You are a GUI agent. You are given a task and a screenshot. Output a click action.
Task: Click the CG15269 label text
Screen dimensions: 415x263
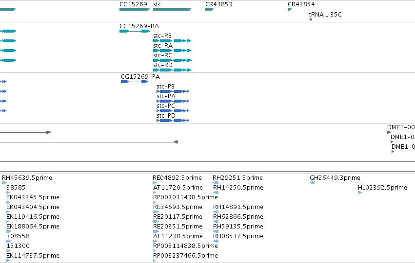[133, 4]
